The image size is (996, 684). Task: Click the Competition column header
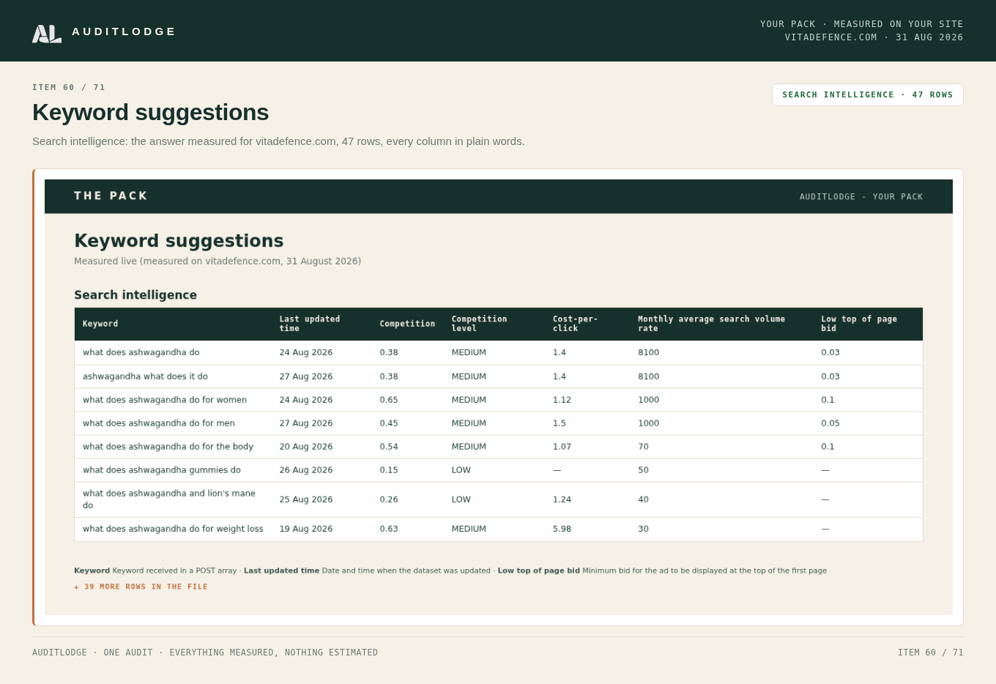click(407, 324)
